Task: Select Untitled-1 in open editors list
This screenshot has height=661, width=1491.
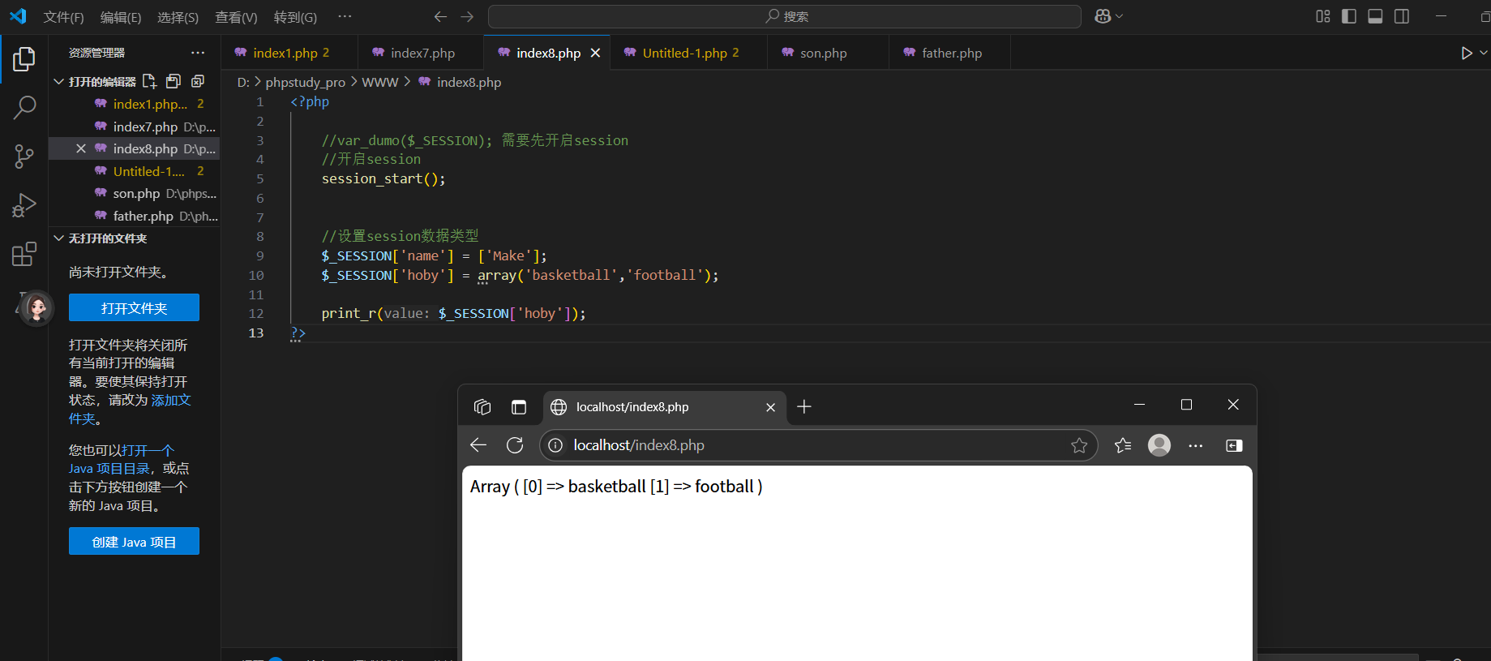Action: pyautogui.click(x=135, y=171)
